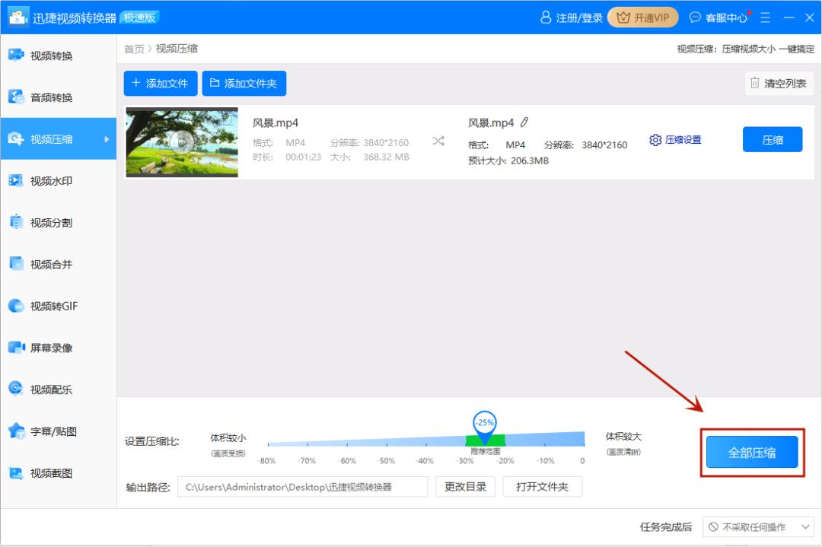The height and width of the screenshot is (547, 822).
Task: Open the 压缩设置 gear settings
Action: coord(676,140)
